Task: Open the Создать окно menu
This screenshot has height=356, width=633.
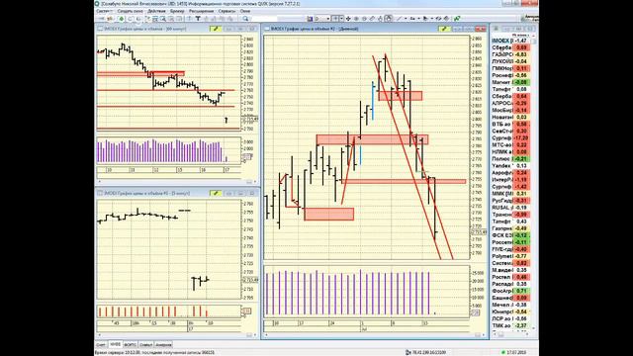Action: tap(130, 11)
